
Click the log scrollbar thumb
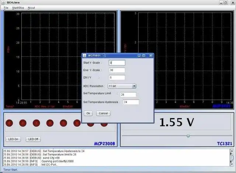[x=232, y=158]
